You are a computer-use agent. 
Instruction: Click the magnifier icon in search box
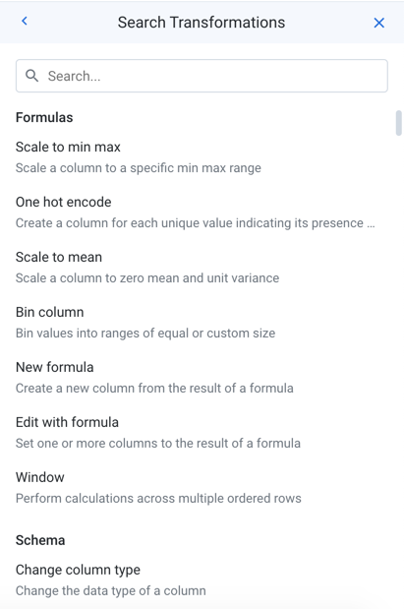click(x=31, y=76)
